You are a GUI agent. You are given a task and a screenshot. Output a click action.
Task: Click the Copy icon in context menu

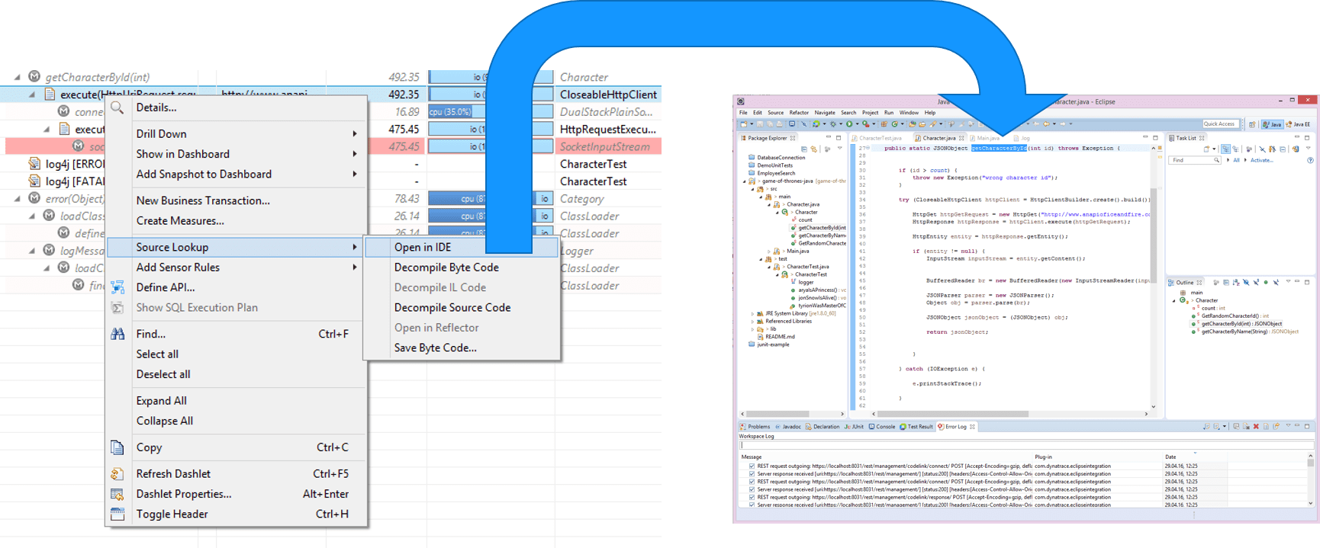118,447
